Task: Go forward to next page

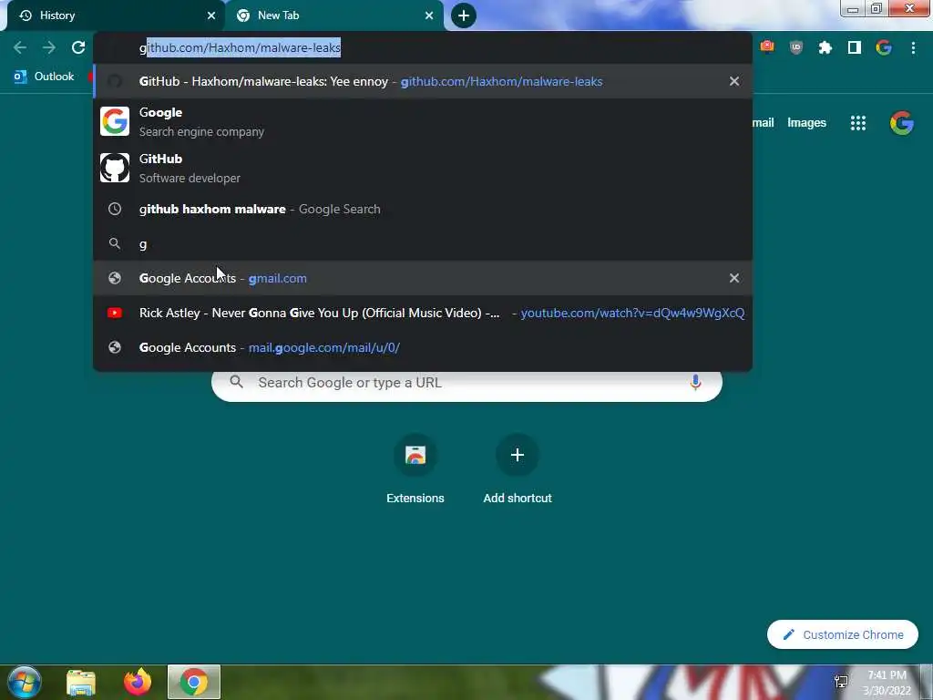Action: click(x=49, y=47)
